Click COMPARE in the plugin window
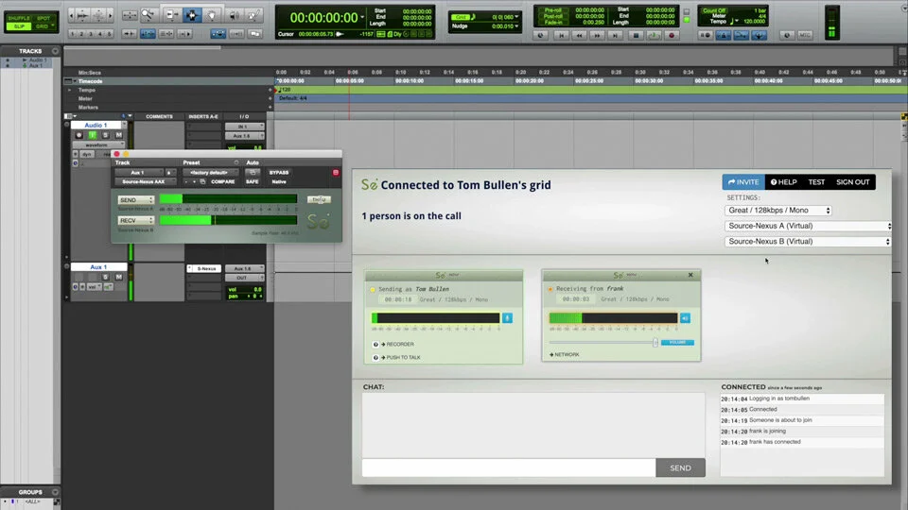 tap(223, 181)
